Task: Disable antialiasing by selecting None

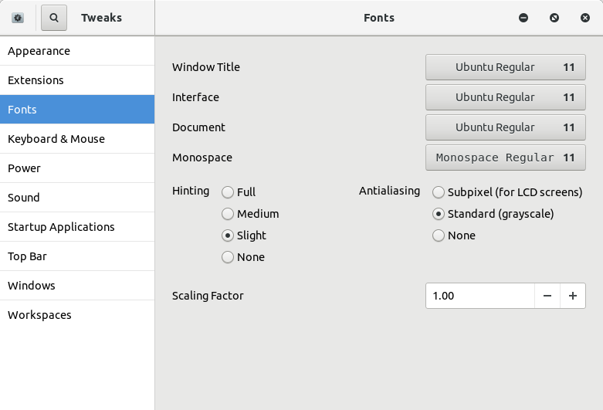Action: tap(439, 235)
